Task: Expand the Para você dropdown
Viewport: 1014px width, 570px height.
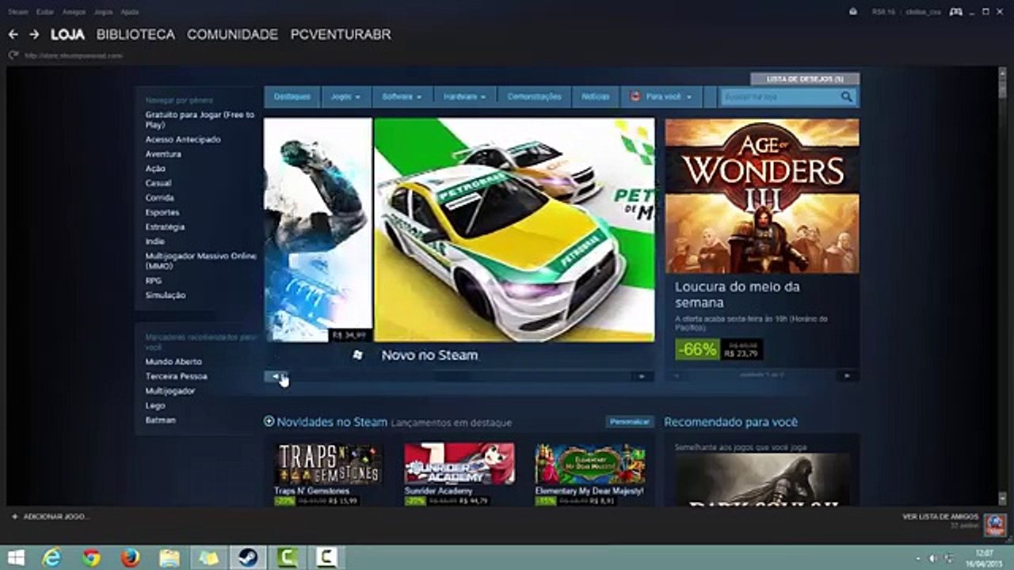Action: [x=661, y=97]
